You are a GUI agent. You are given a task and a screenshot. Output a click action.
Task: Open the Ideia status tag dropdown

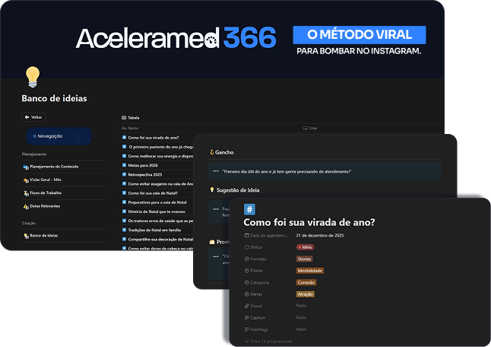[x=305, y=247]
